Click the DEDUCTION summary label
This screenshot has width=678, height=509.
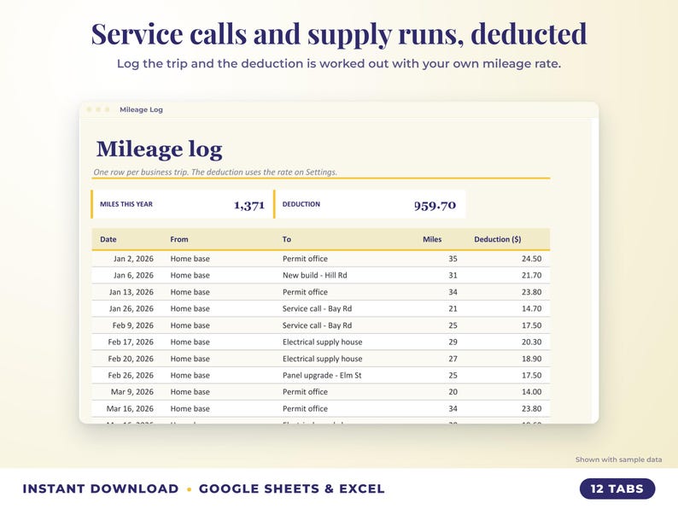(301, 205)
